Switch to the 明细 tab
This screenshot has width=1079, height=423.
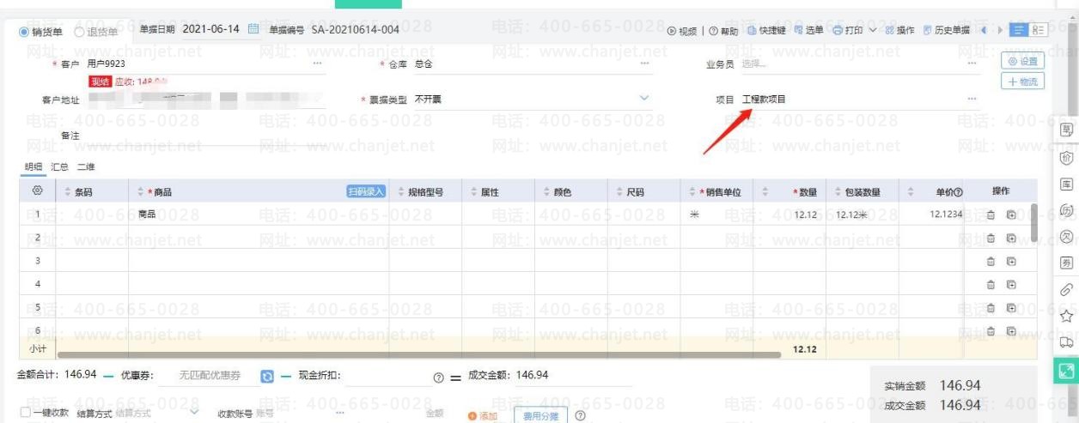coord(33,167)
